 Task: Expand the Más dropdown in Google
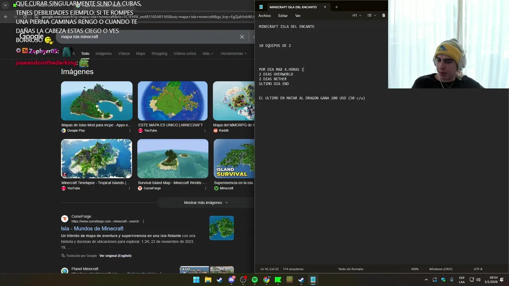[x=208, y=54]
